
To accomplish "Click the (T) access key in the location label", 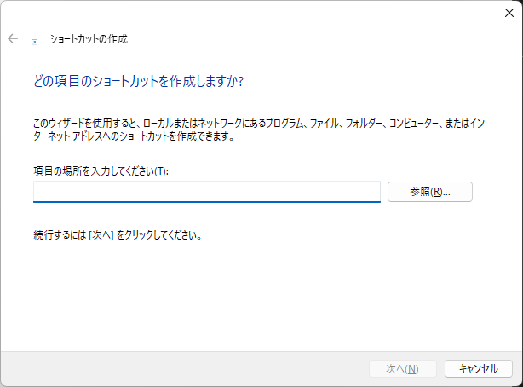I will click(162, 171).
